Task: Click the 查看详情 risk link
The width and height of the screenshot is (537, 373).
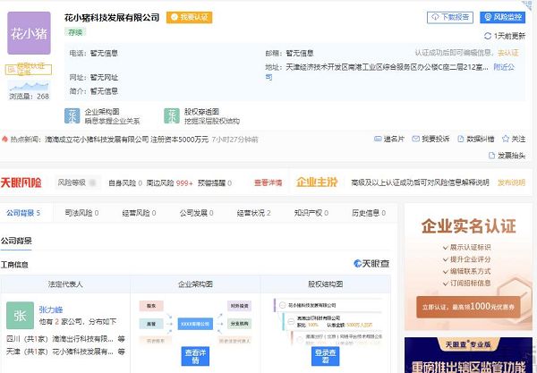Action: point(268,182)
